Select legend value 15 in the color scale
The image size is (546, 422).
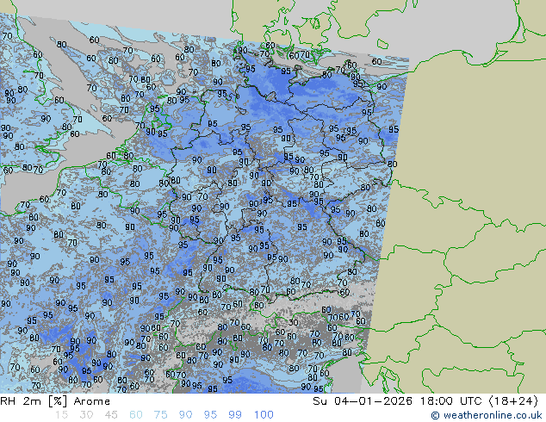click(x=61, y=415)
